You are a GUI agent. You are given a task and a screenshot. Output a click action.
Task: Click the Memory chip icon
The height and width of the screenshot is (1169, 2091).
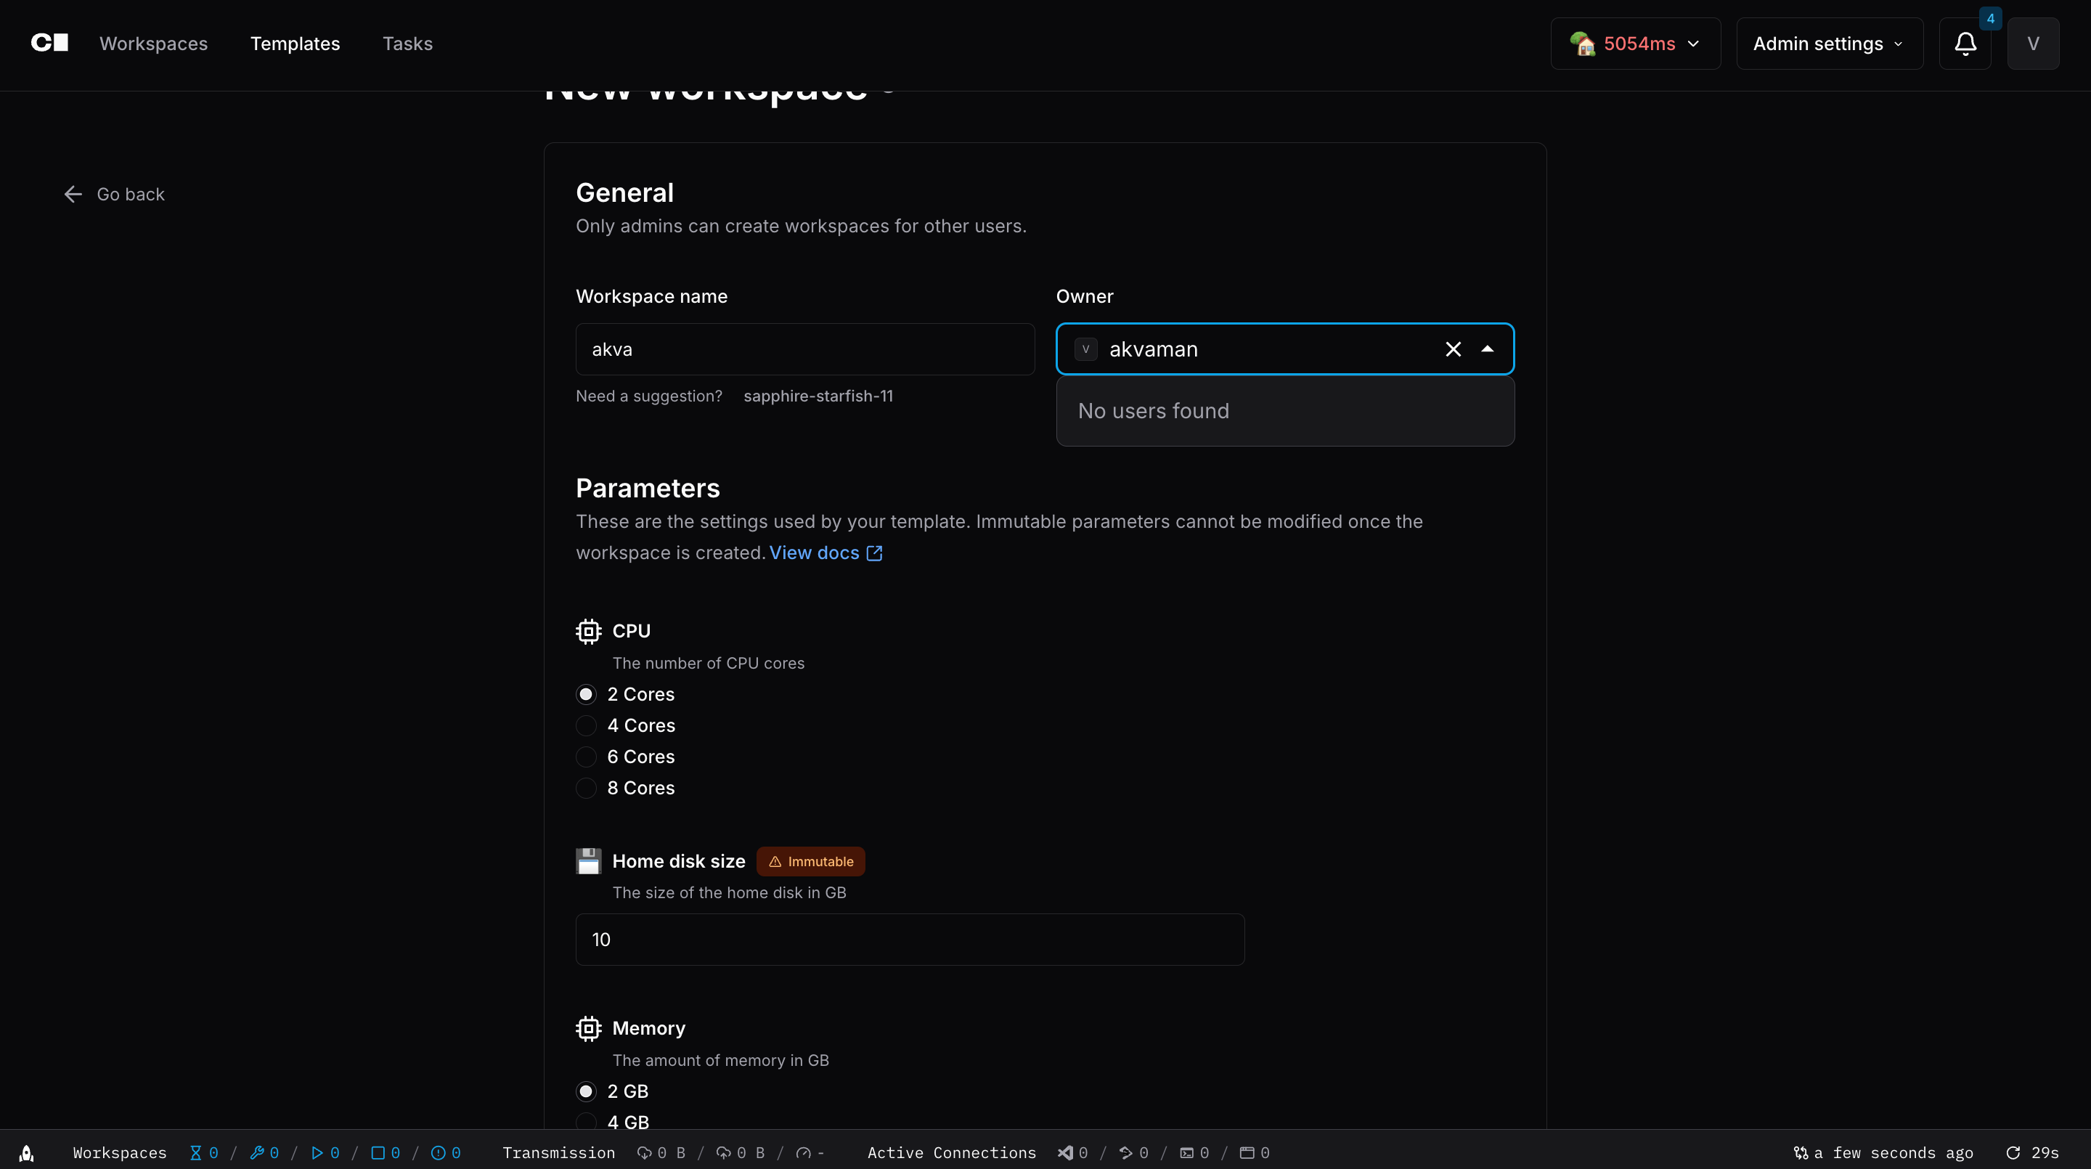coord(589,1029)
